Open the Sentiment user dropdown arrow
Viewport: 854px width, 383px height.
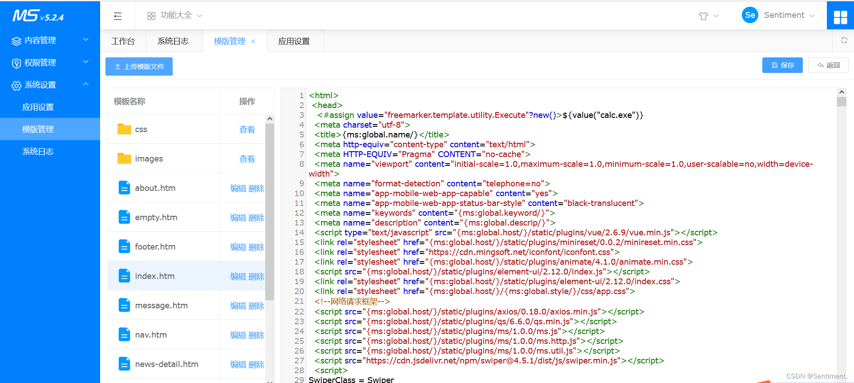point(812,16)
